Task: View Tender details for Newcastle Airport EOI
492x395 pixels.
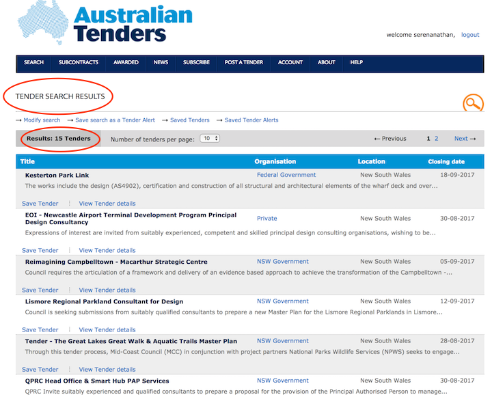Action: tap(107, 250)
